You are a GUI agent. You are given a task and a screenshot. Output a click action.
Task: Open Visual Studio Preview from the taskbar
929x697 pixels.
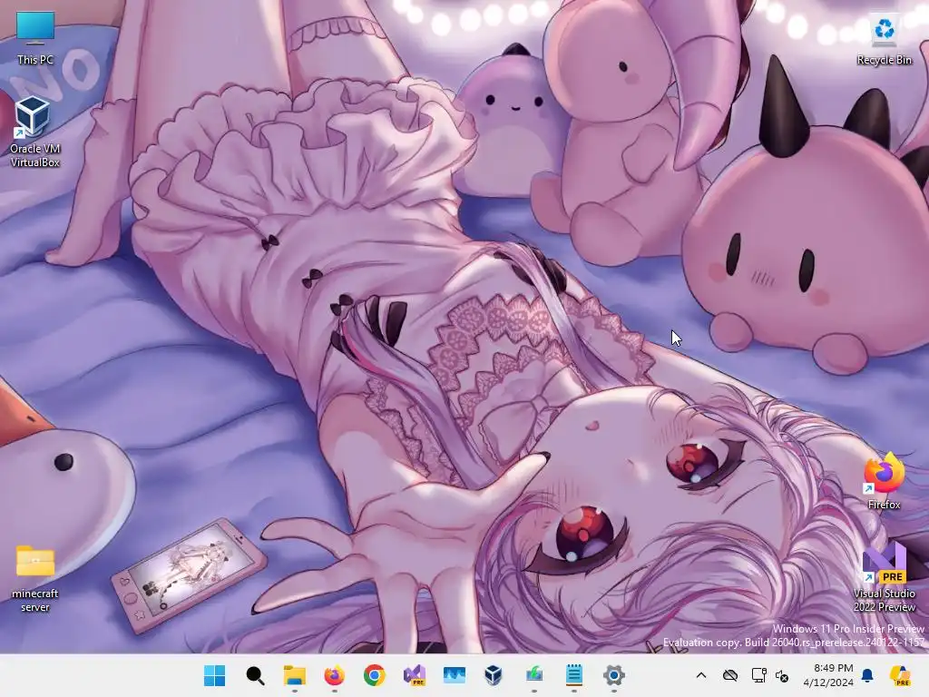click(x=415, y=675)
